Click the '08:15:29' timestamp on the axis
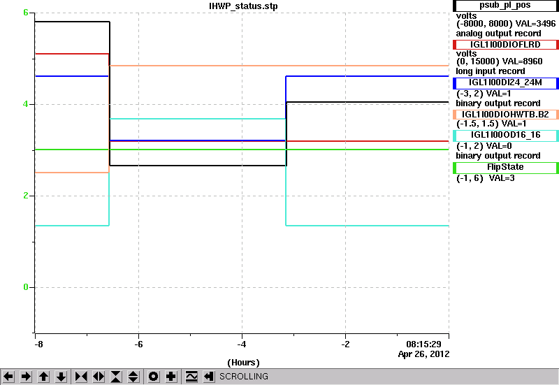 coord(423,344)
